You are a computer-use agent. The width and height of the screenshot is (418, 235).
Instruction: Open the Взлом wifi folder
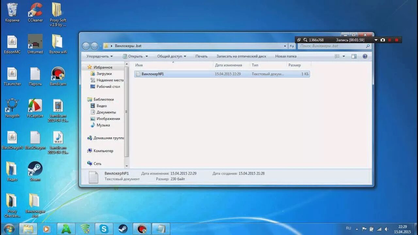point(58,44)
